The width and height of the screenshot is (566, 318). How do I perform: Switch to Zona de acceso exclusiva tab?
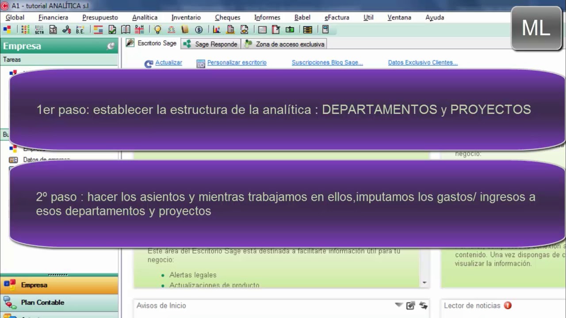pos(284,44)
